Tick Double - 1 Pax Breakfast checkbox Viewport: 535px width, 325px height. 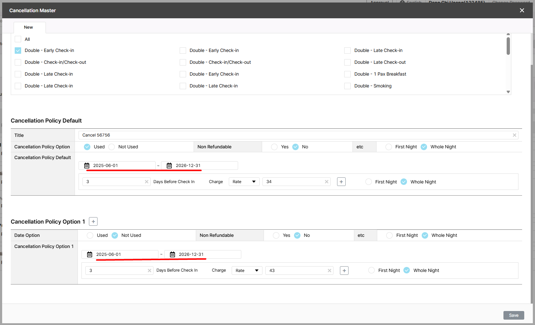(347, 74)
